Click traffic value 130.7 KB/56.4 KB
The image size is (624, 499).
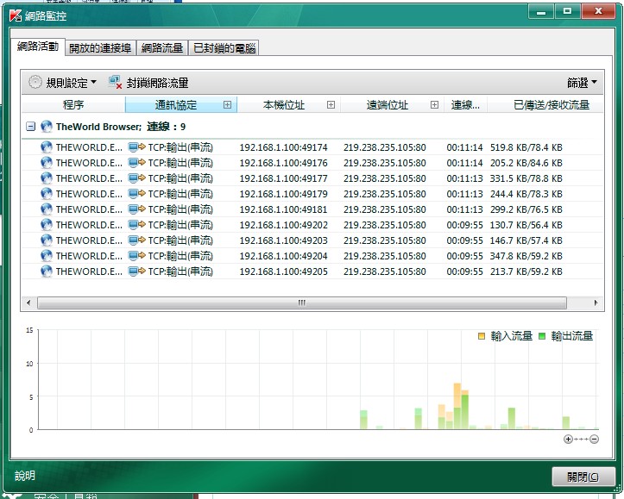(526, 225)
